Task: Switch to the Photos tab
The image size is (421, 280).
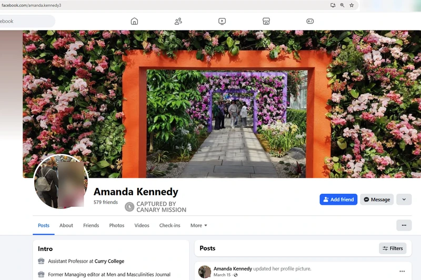Action: point(116,225)
